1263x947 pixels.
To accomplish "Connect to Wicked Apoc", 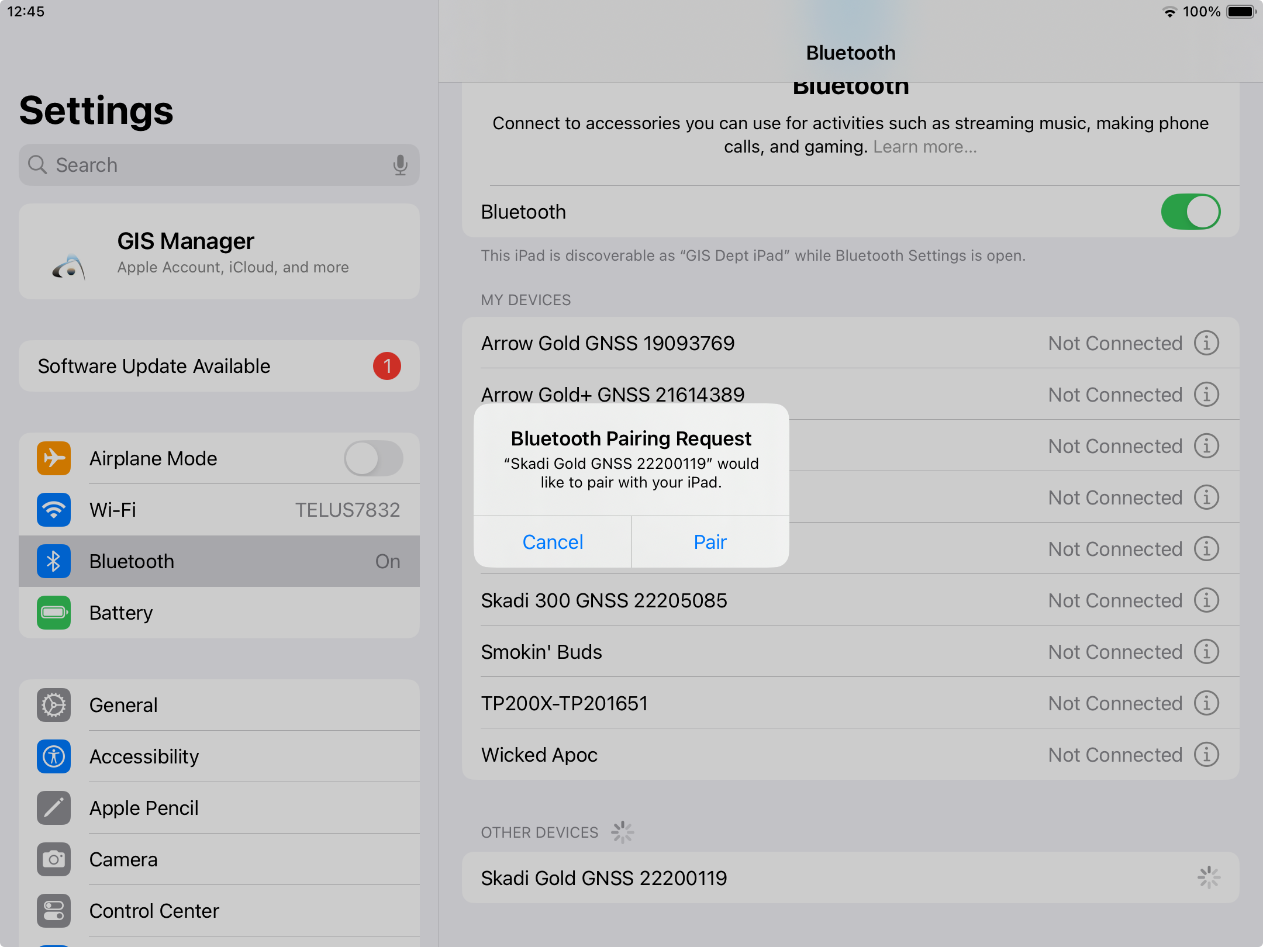I will (x=851, y=755).
